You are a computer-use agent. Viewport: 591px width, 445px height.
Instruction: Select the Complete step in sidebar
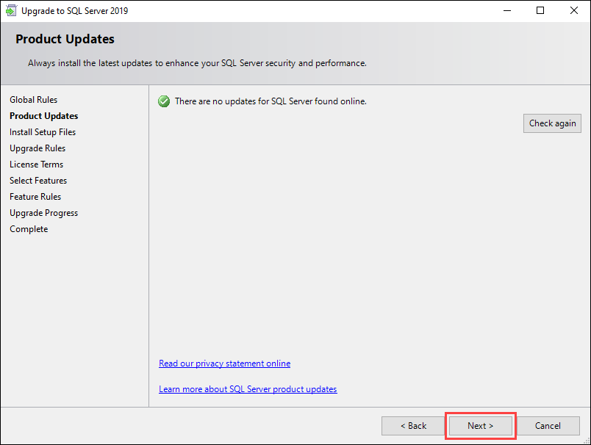click(x=29, y=229)
